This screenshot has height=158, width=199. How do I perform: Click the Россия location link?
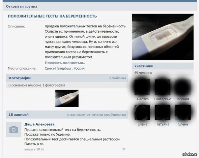coord(79,68)
